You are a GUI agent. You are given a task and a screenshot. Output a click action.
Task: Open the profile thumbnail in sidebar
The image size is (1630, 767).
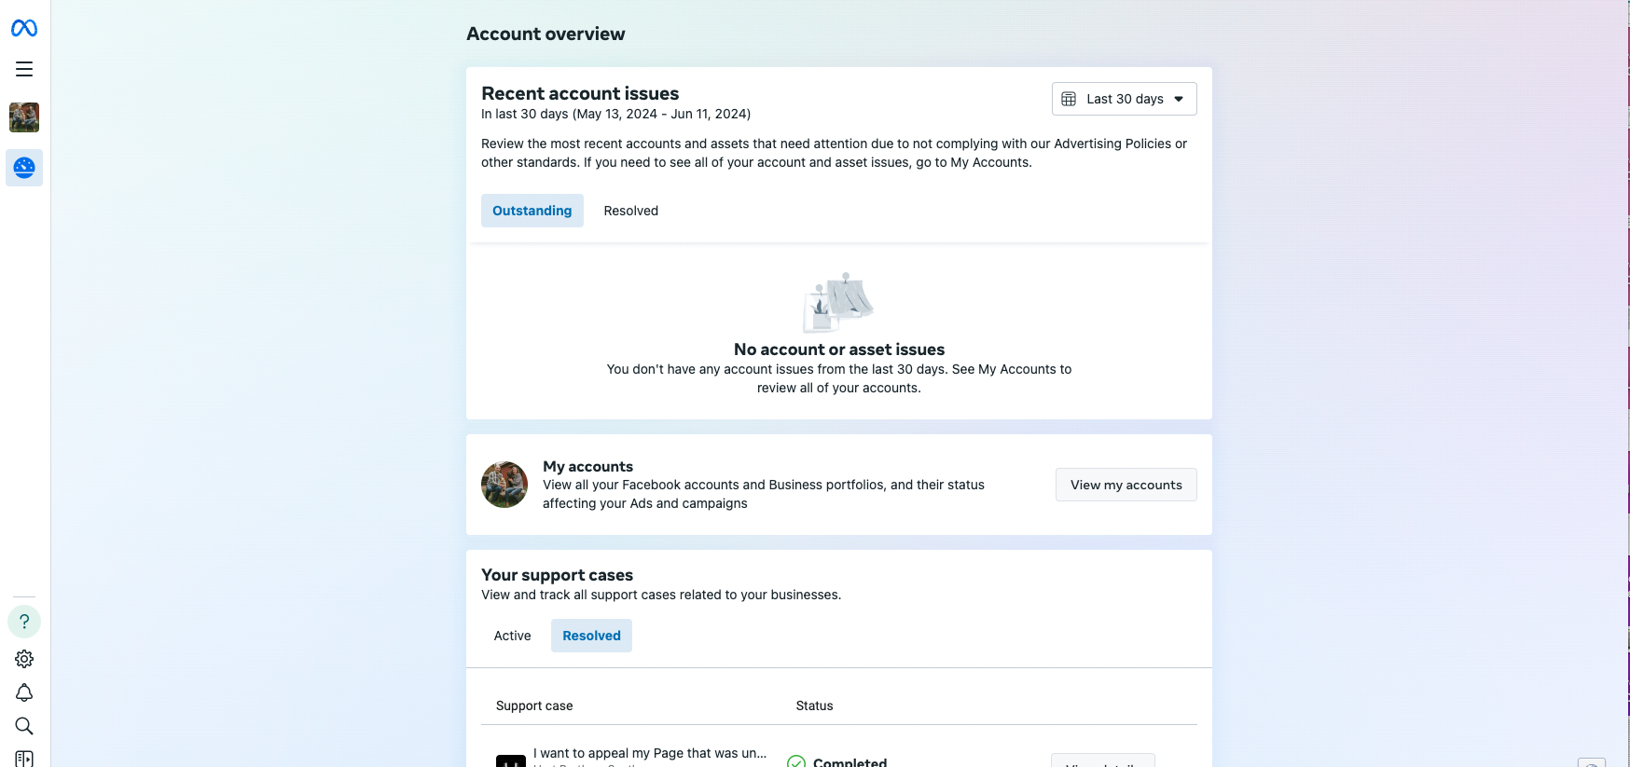click(x=24, y=117)
